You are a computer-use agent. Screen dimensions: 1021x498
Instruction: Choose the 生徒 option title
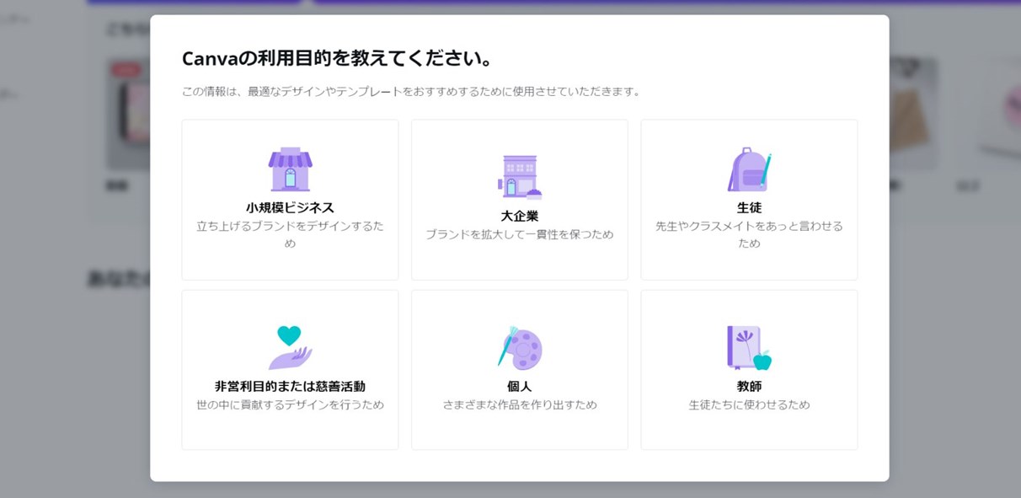749,207
